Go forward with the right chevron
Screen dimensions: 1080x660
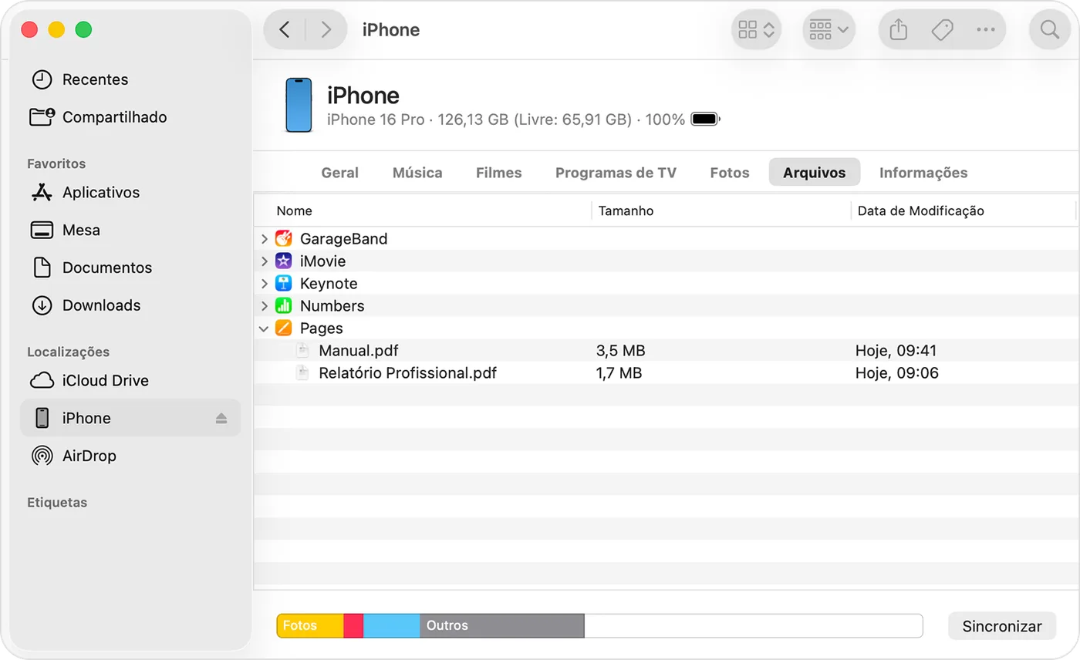pyautogui.click(x=326, y=30)
